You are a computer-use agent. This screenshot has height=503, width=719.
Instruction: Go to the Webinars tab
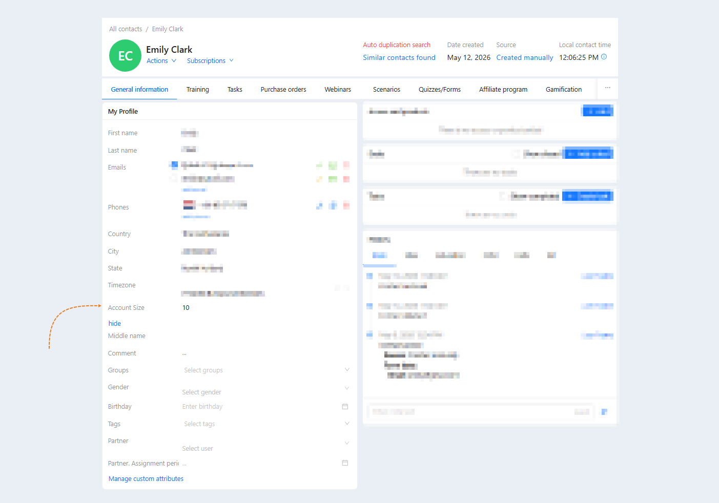click(338, 89)
